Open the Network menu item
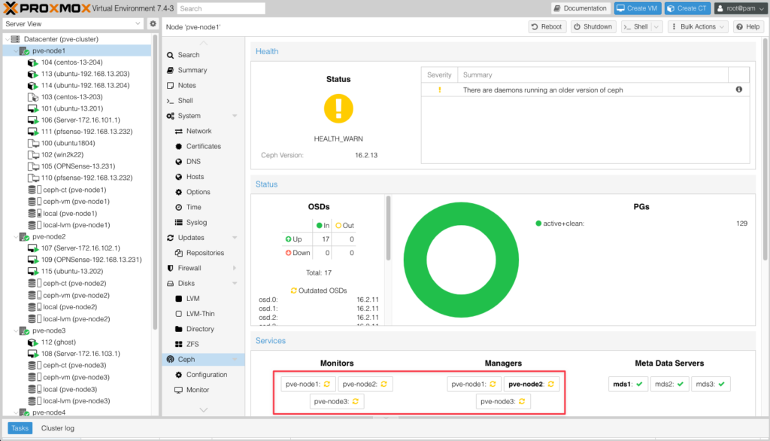Screen dimensions: 770x441 click(x=203, y=131)
